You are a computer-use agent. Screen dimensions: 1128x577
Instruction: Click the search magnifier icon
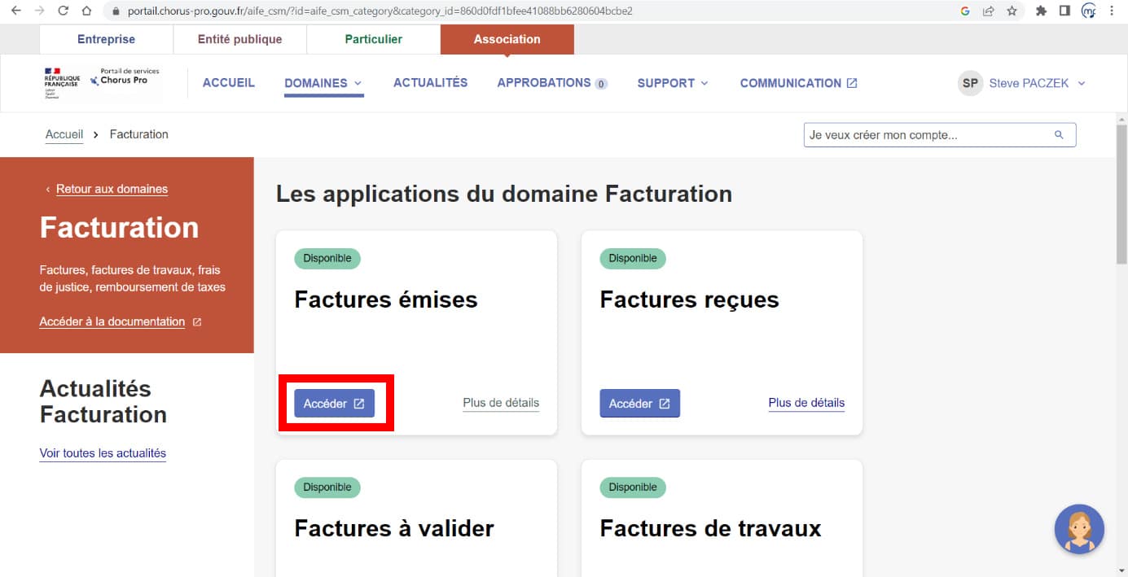1059,135
